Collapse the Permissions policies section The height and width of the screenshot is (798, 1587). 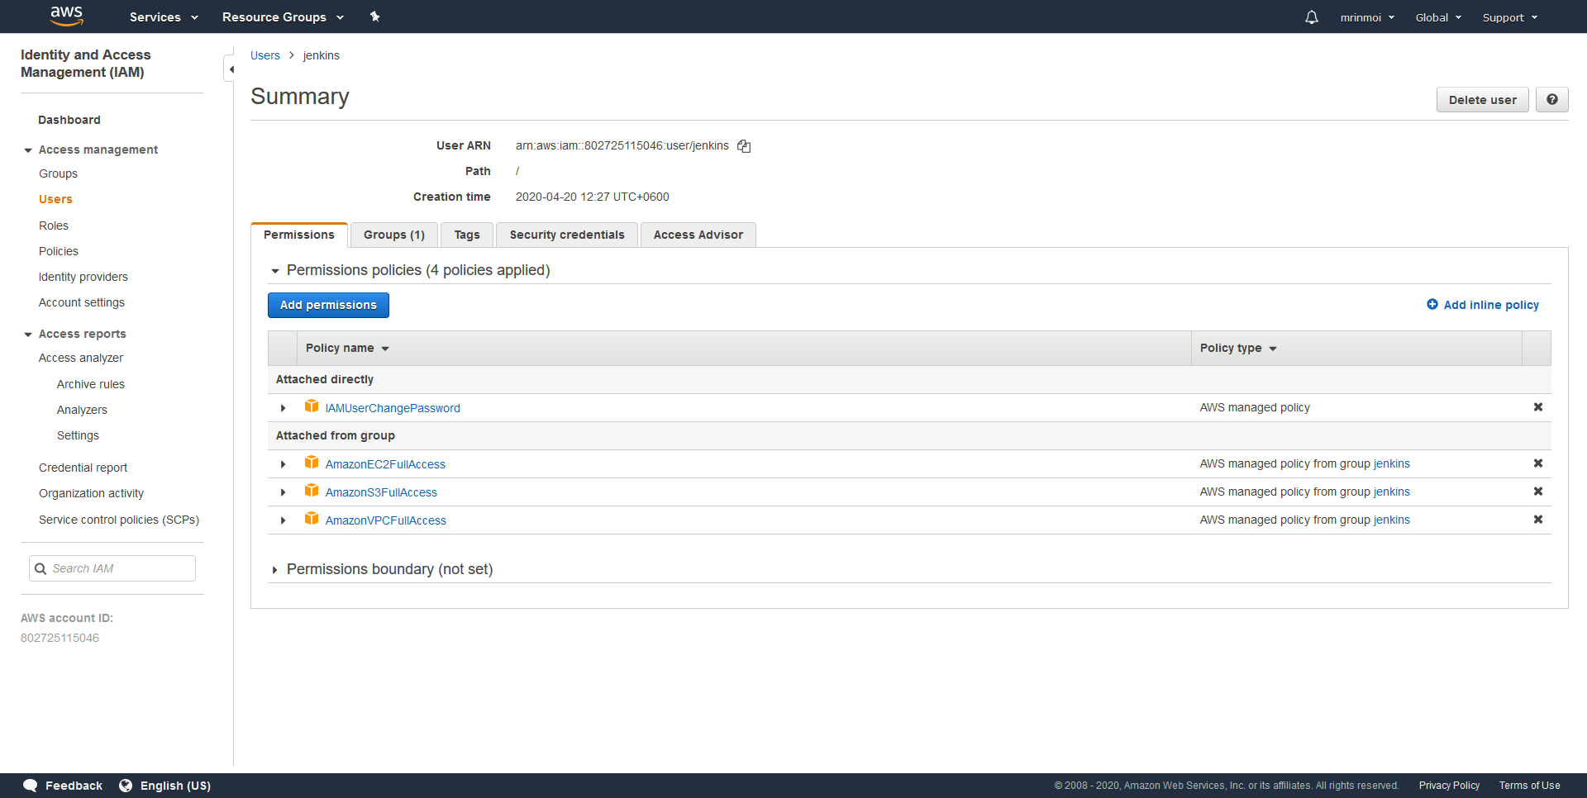275,271
